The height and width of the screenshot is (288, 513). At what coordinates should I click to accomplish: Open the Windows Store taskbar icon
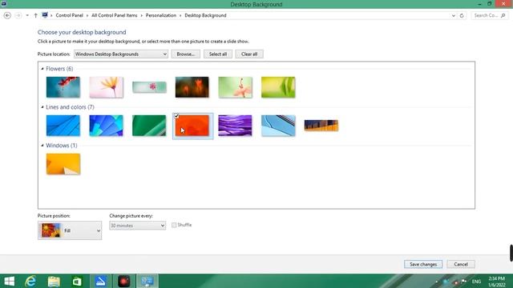click(77, 281)
